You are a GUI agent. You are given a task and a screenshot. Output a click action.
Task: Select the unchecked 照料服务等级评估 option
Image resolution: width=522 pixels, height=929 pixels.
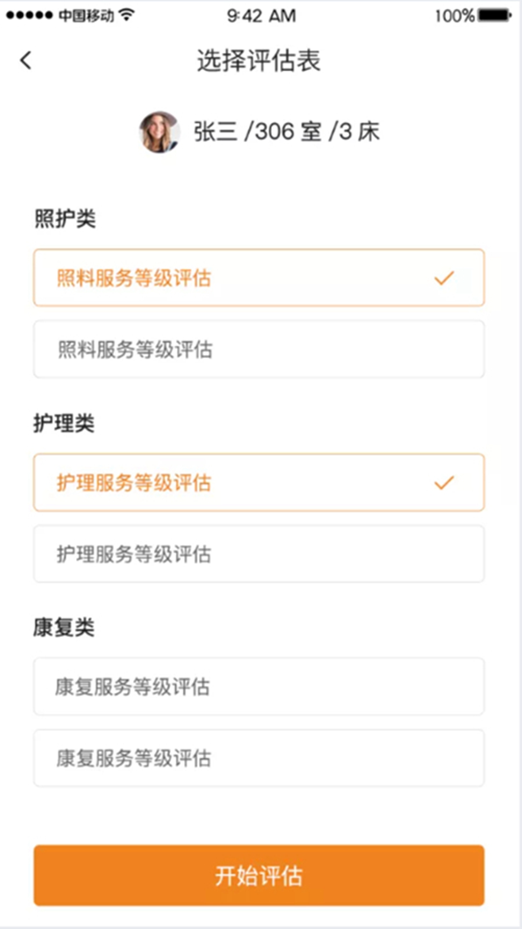point(259,349)
